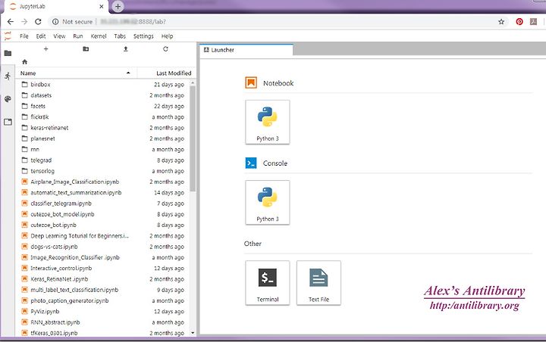Click the Upload Files arrow icon

pos(126,49)
